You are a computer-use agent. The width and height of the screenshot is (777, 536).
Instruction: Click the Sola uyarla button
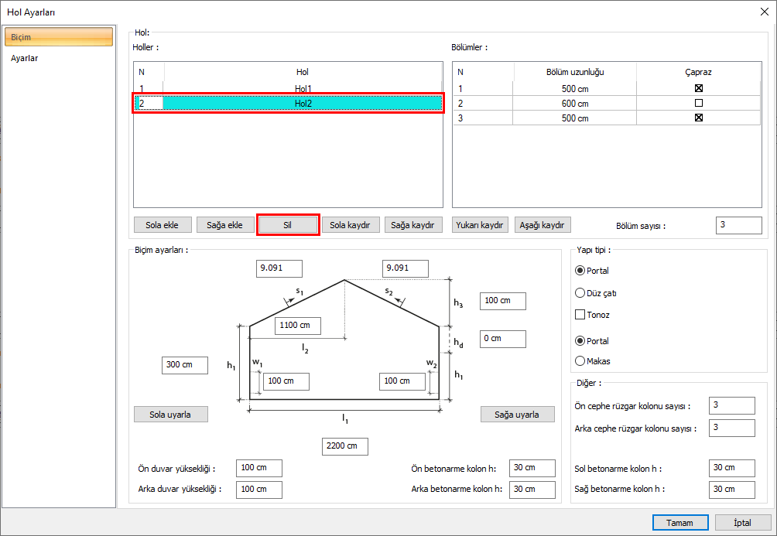[x=171, y=414]
